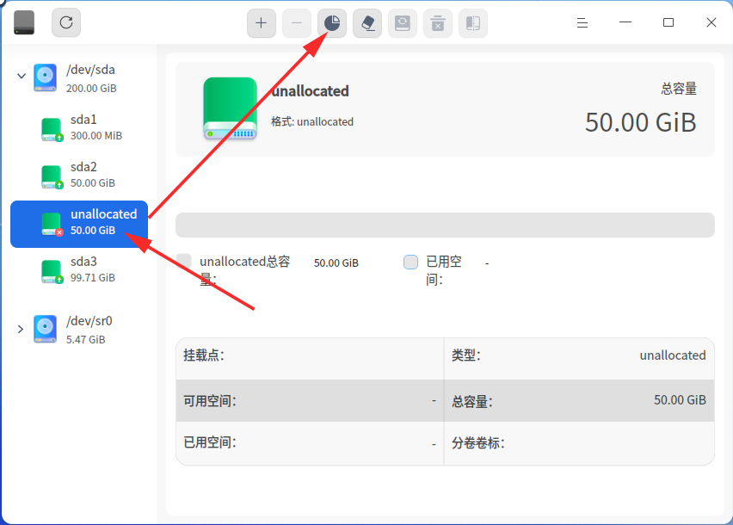Click the disk manager app icon

pos(24,22)
